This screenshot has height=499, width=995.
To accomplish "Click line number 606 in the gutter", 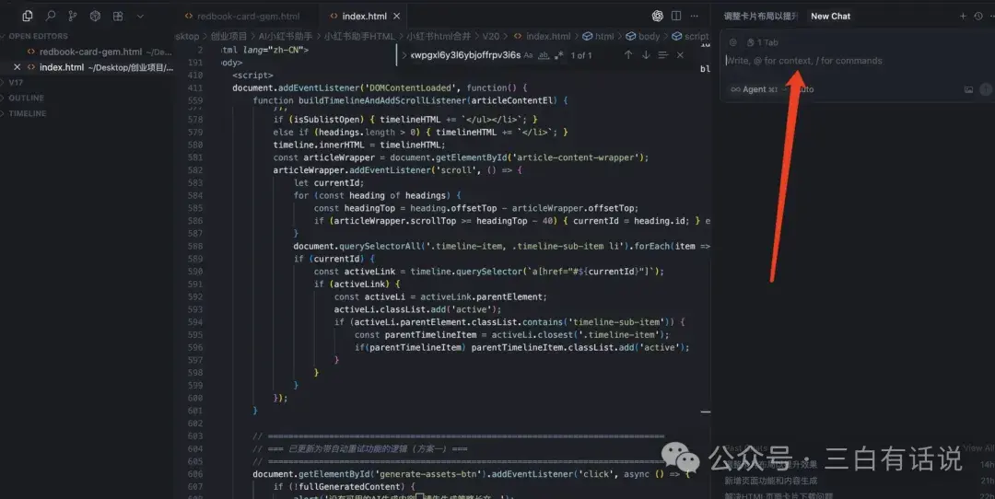I will pos(194,474).
